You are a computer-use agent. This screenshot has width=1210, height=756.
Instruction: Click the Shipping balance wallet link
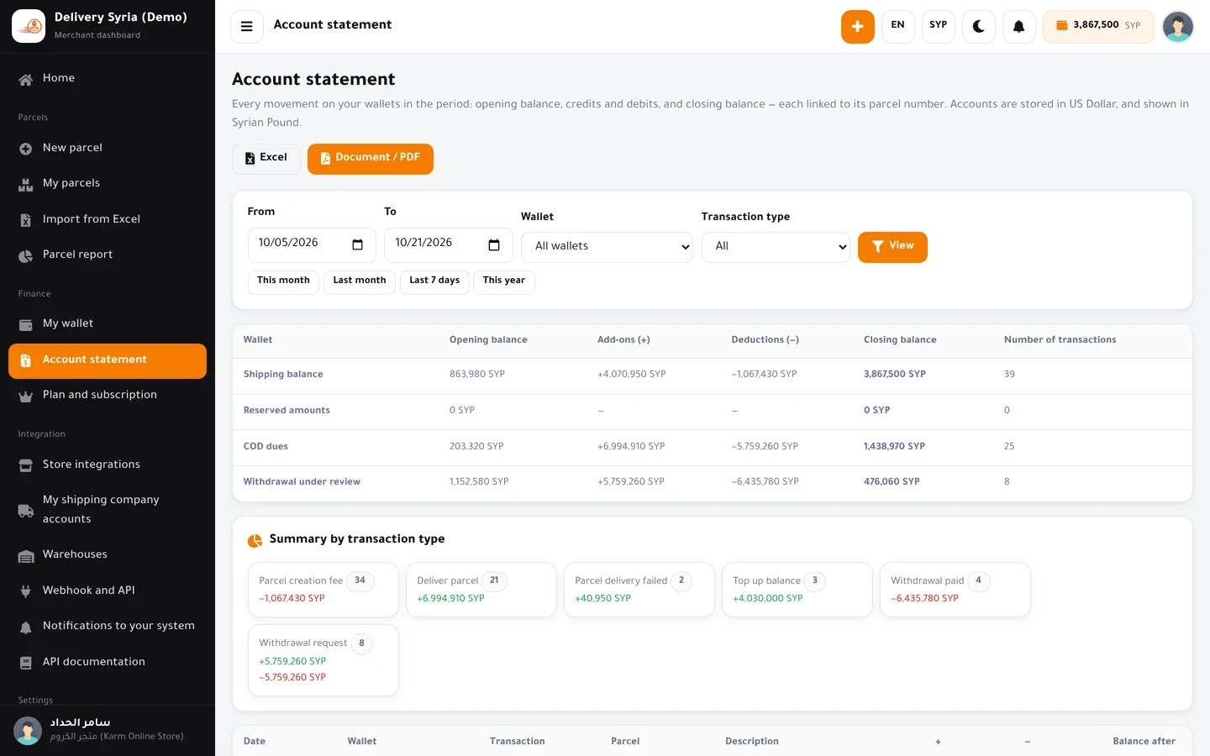pyautogui.click(x=283, y=375)
